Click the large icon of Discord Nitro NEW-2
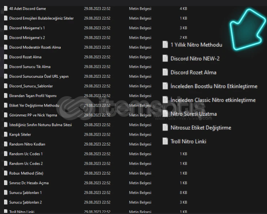This screenshot has width=267, height=214. (165, 58)
